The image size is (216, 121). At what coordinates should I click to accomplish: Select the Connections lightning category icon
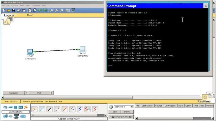click(x=26, y=107)
